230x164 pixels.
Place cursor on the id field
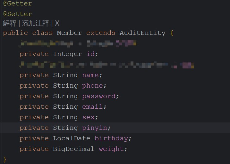click(90, 54)
